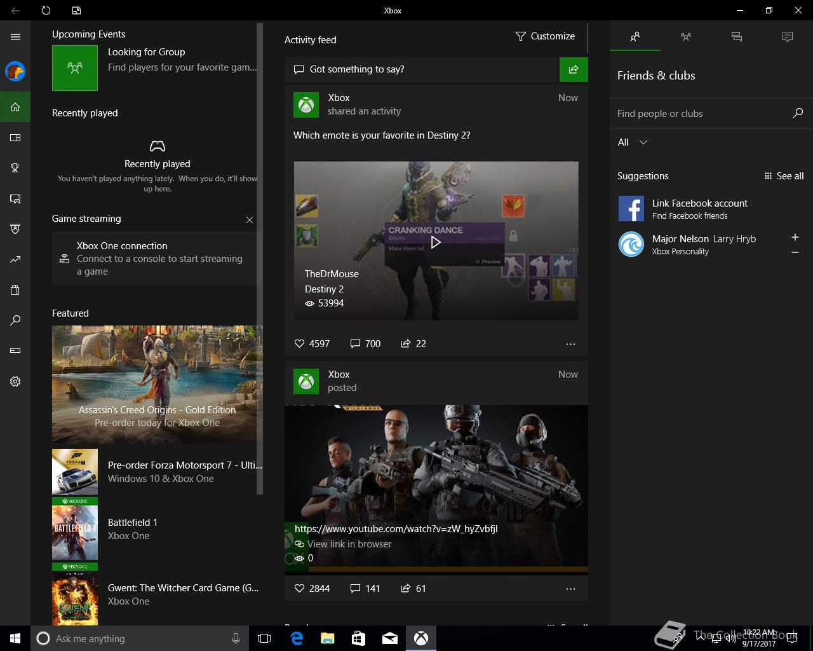Open the user profile avatar
The height and width of the screenshot is (651, 813).
coord(15,71)
